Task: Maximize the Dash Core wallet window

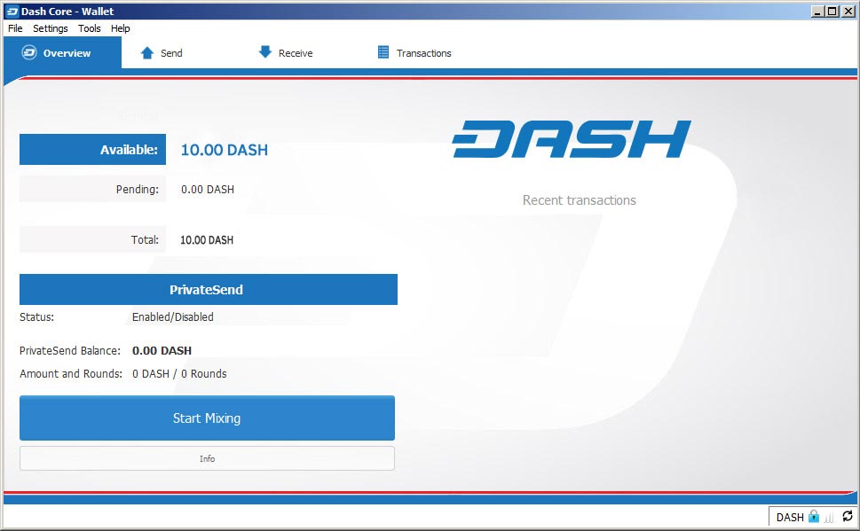Action: click(832, 11)
